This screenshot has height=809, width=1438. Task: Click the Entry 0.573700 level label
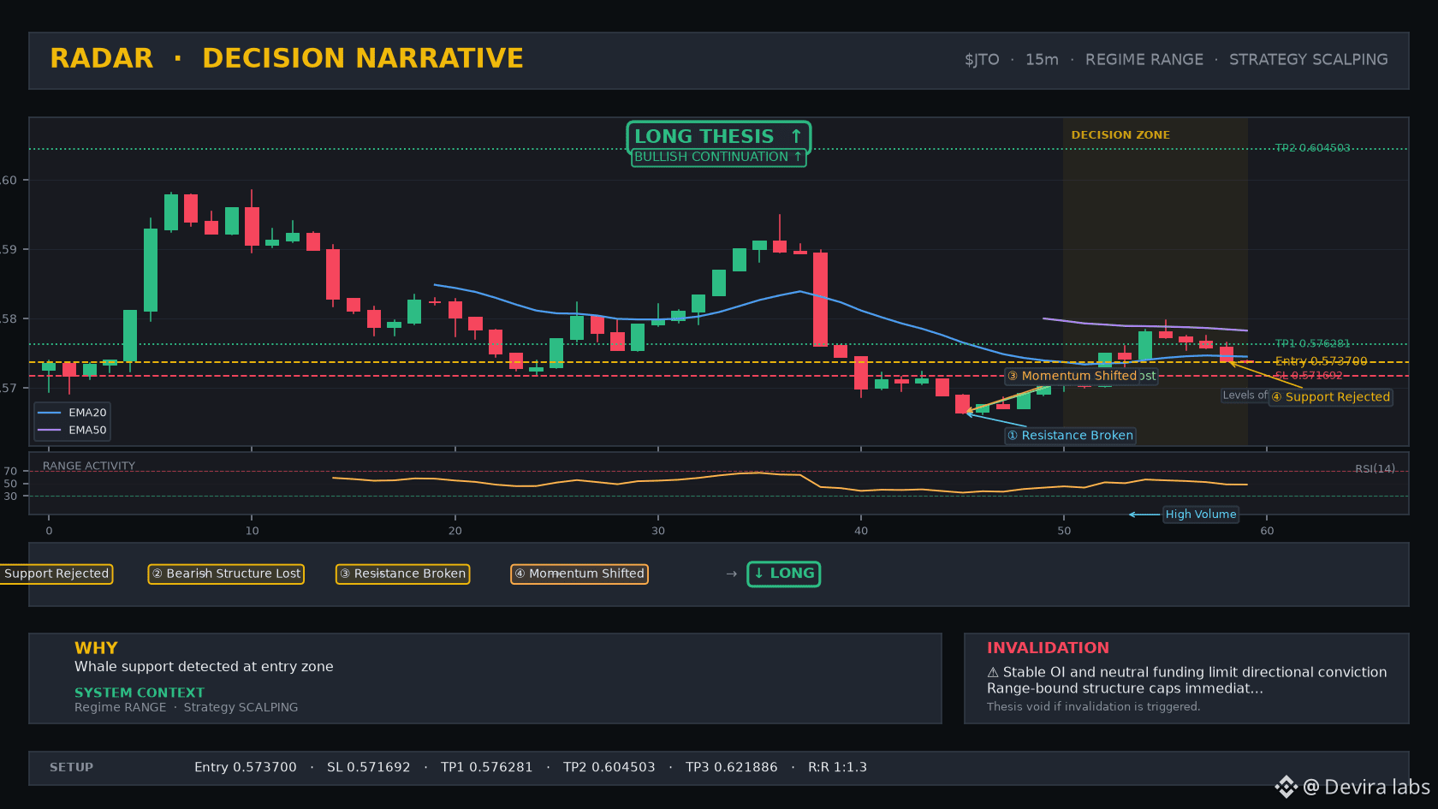(1321, 361)
